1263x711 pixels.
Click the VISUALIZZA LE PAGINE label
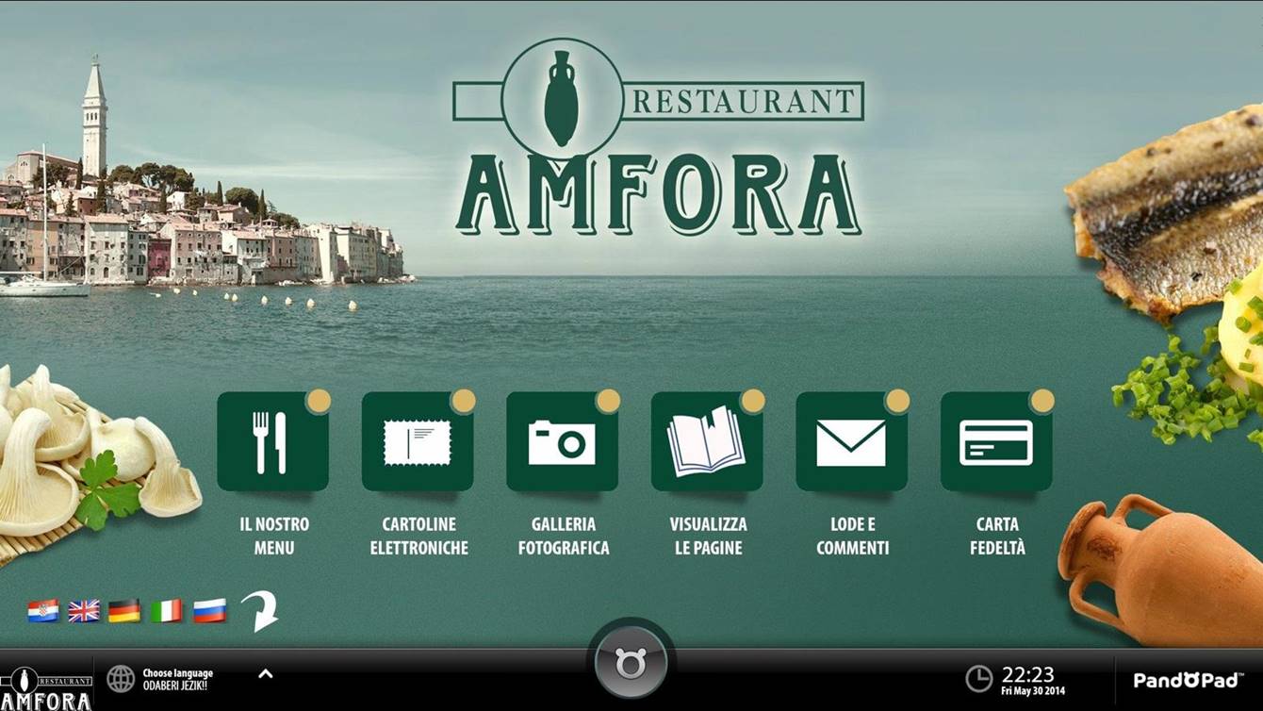click(x=708, y=536)
